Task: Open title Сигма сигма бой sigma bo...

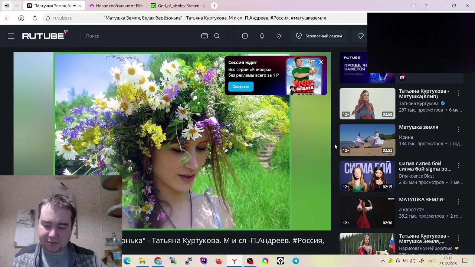Action: point(425,166)
